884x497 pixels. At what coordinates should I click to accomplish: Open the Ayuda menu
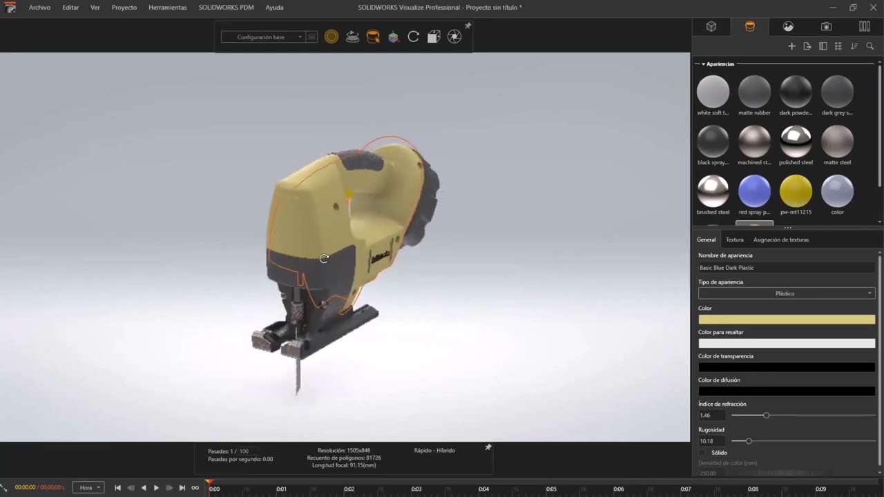pos(274,8)
